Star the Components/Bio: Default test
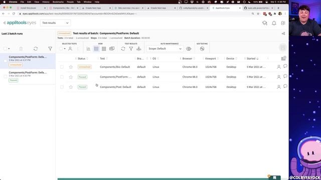321x180 pixels. point(71,67)
